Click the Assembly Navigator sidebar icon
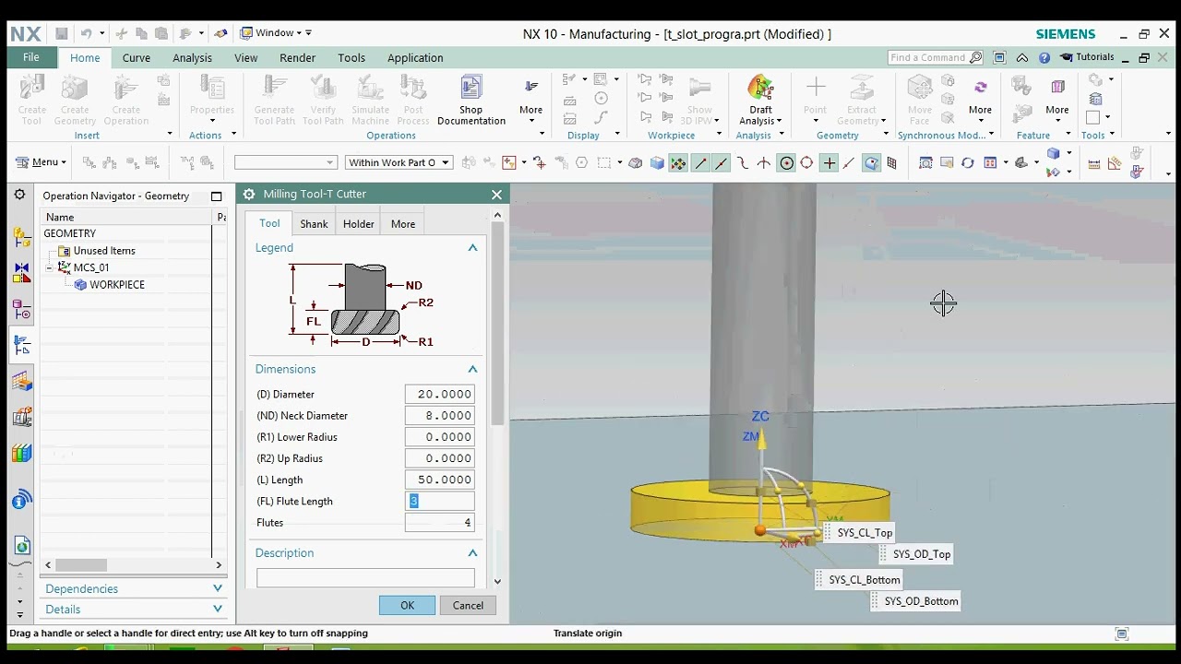Image resolution: width=1181 pixels, height=664 pixels. coord(22,237)
